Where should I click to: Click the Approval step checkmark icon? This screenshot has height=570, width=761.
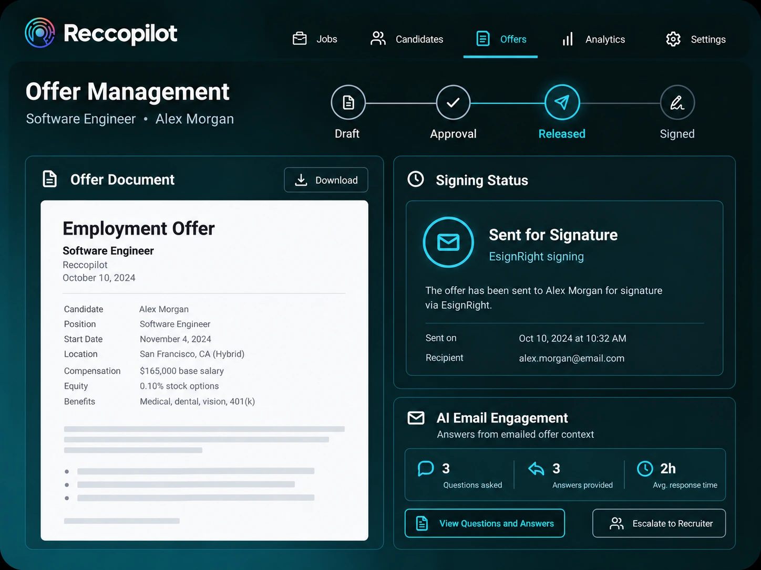pos(453,102)
